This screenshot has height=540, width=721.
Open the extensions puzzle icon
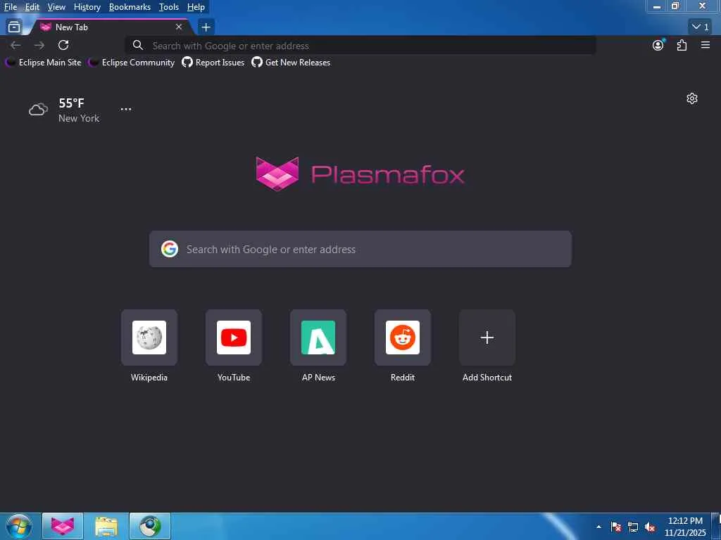[x=682, y=45]
